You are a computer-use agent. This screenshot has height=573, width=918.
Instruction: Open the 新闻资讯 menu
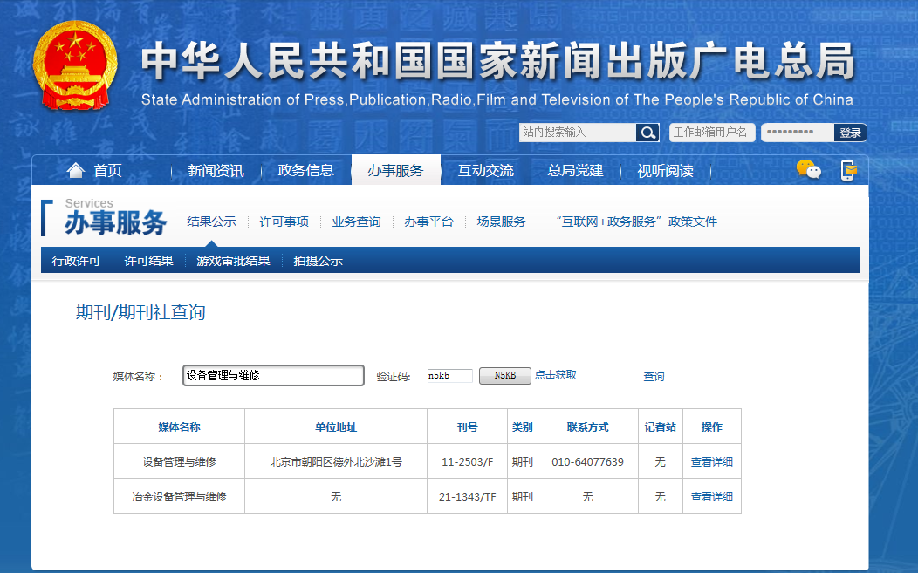(216, 170)
